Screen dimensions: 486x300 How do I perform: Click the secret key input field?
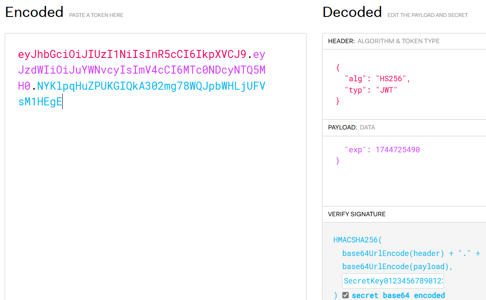click(393, 281)
